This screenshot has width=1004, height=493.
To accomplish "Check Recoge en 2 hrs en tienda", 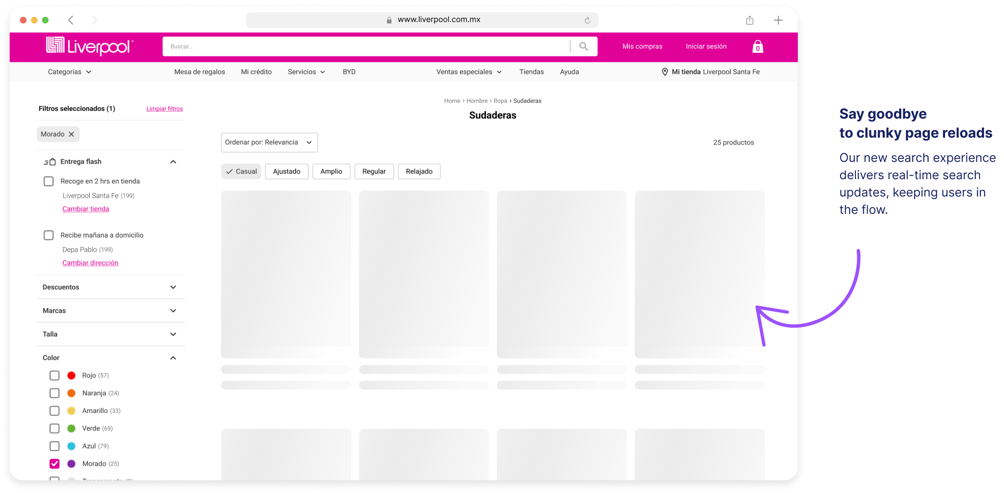I will [x=49, y=181].
